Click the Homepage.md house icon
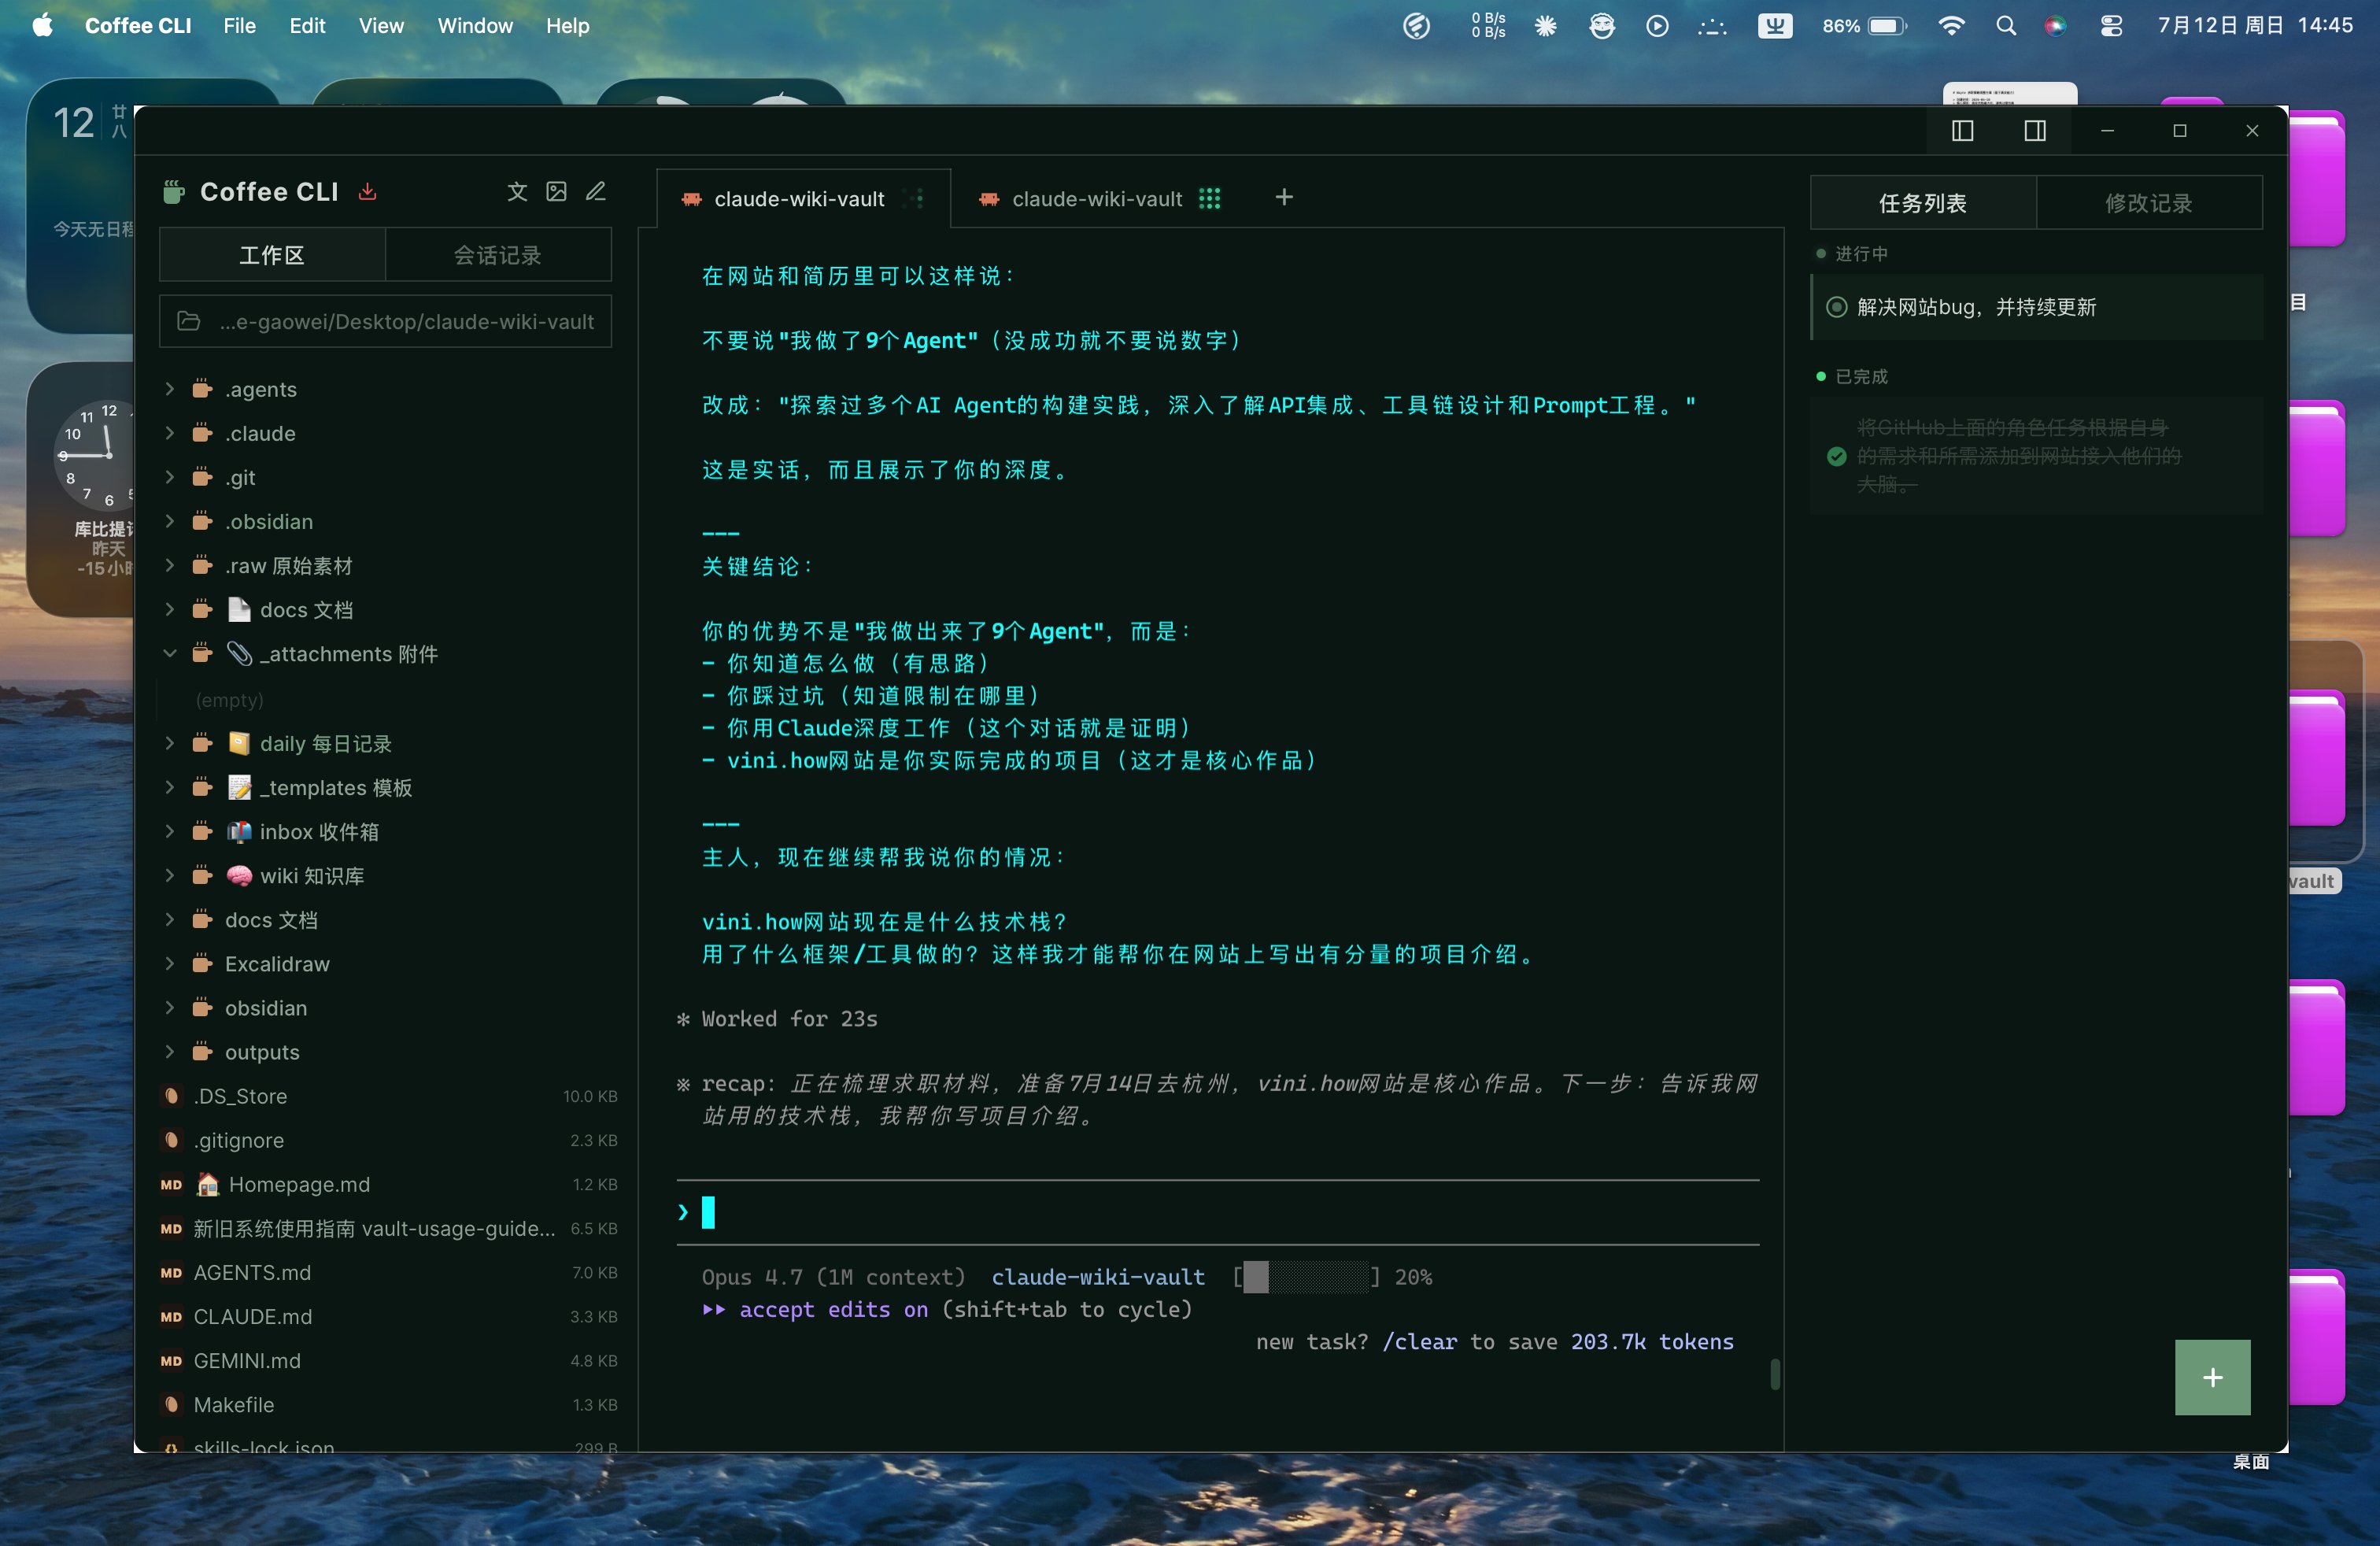2380x1546 pixels. point(207,1184)
